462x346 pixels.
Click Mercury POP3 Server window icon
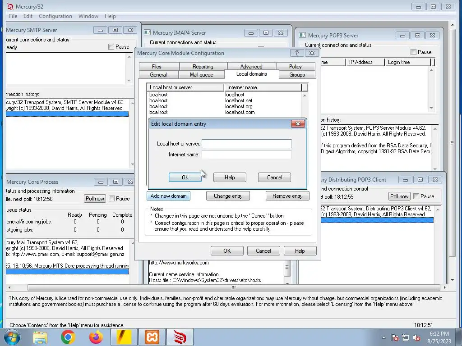(302, 35)
